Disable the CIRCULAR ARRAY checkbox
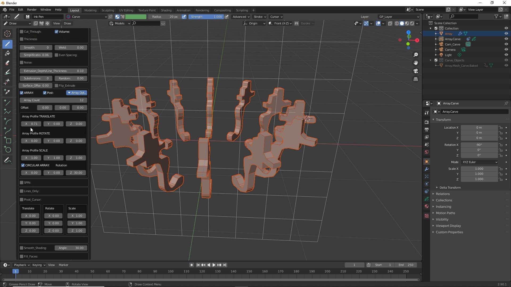511x287 pixels. click(23, 165)
